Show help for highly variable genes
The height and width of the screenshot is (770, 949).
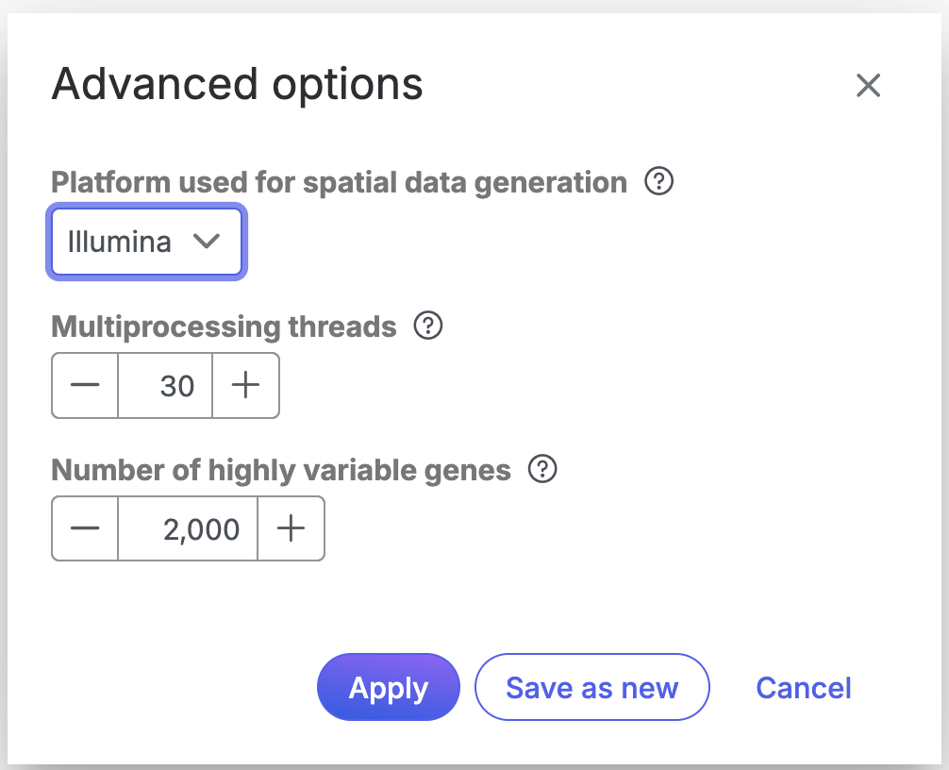point(542,469)
